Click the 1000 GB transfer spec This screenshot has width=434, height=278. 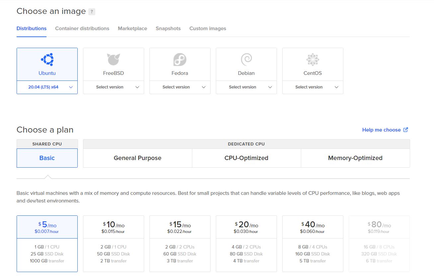pyautogui.click(x=47, y=261)
